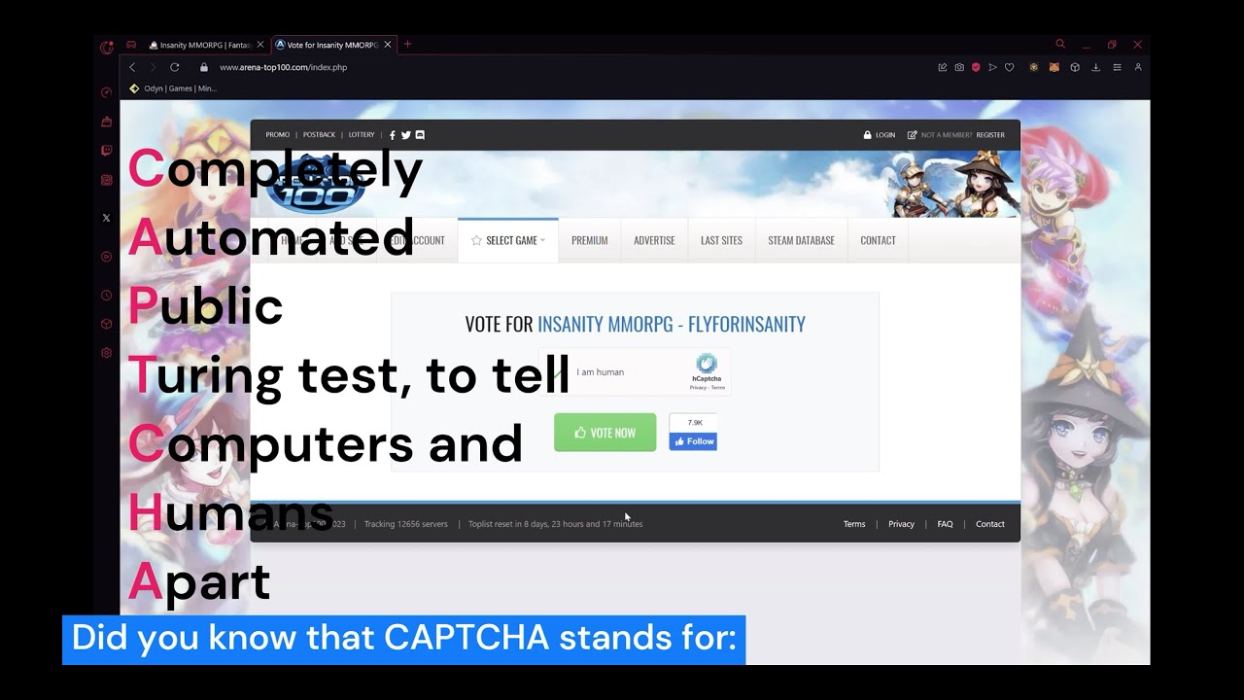Open the Lottery link

point(362,135)
